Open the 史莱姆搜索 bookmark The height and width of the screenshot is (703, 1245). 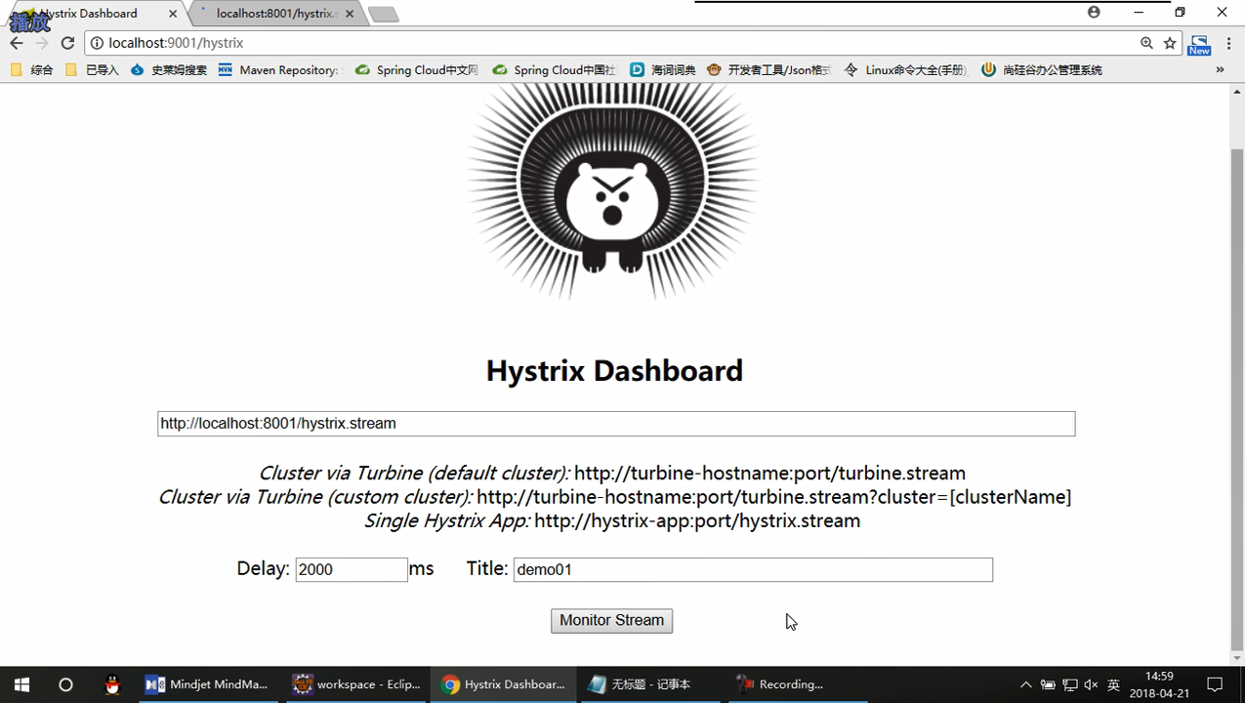coord(169,70)
